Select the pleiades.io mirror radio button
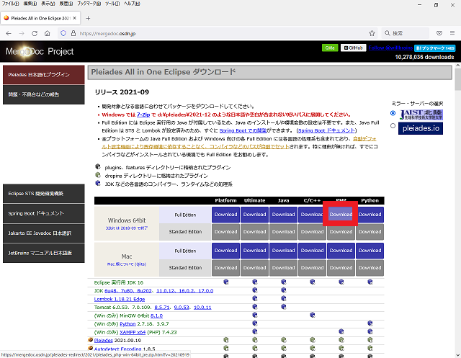Image resolution: width=461 pixels, height=358 pixels. [x=393, y=126]
